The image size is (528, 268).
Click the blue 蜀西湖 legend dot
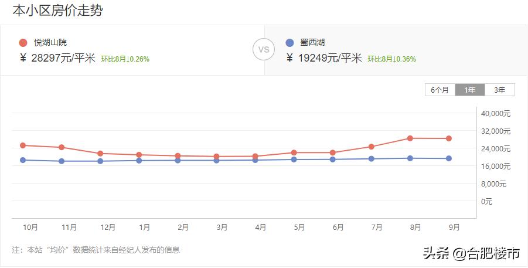(x=289, y=43)
